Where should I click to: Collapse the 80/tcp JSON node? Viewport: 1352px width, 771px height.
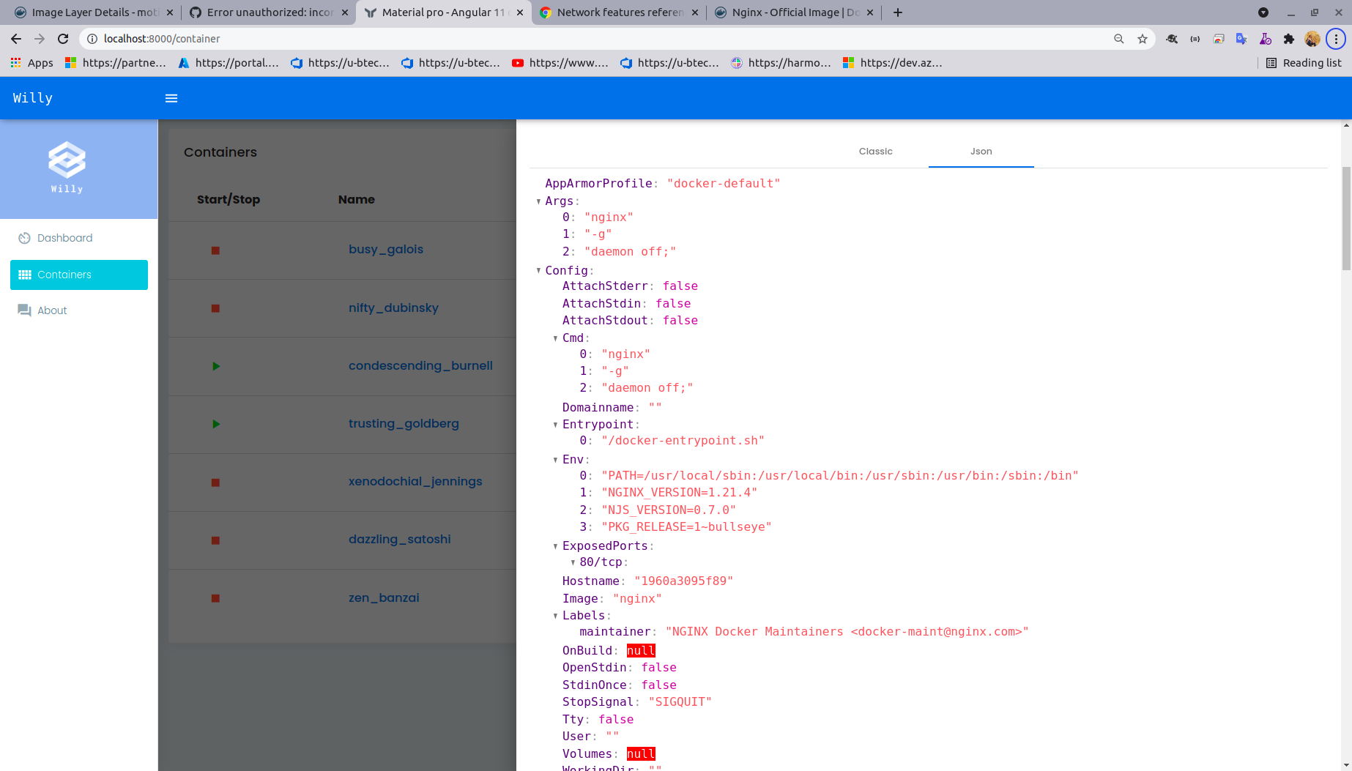573,562
